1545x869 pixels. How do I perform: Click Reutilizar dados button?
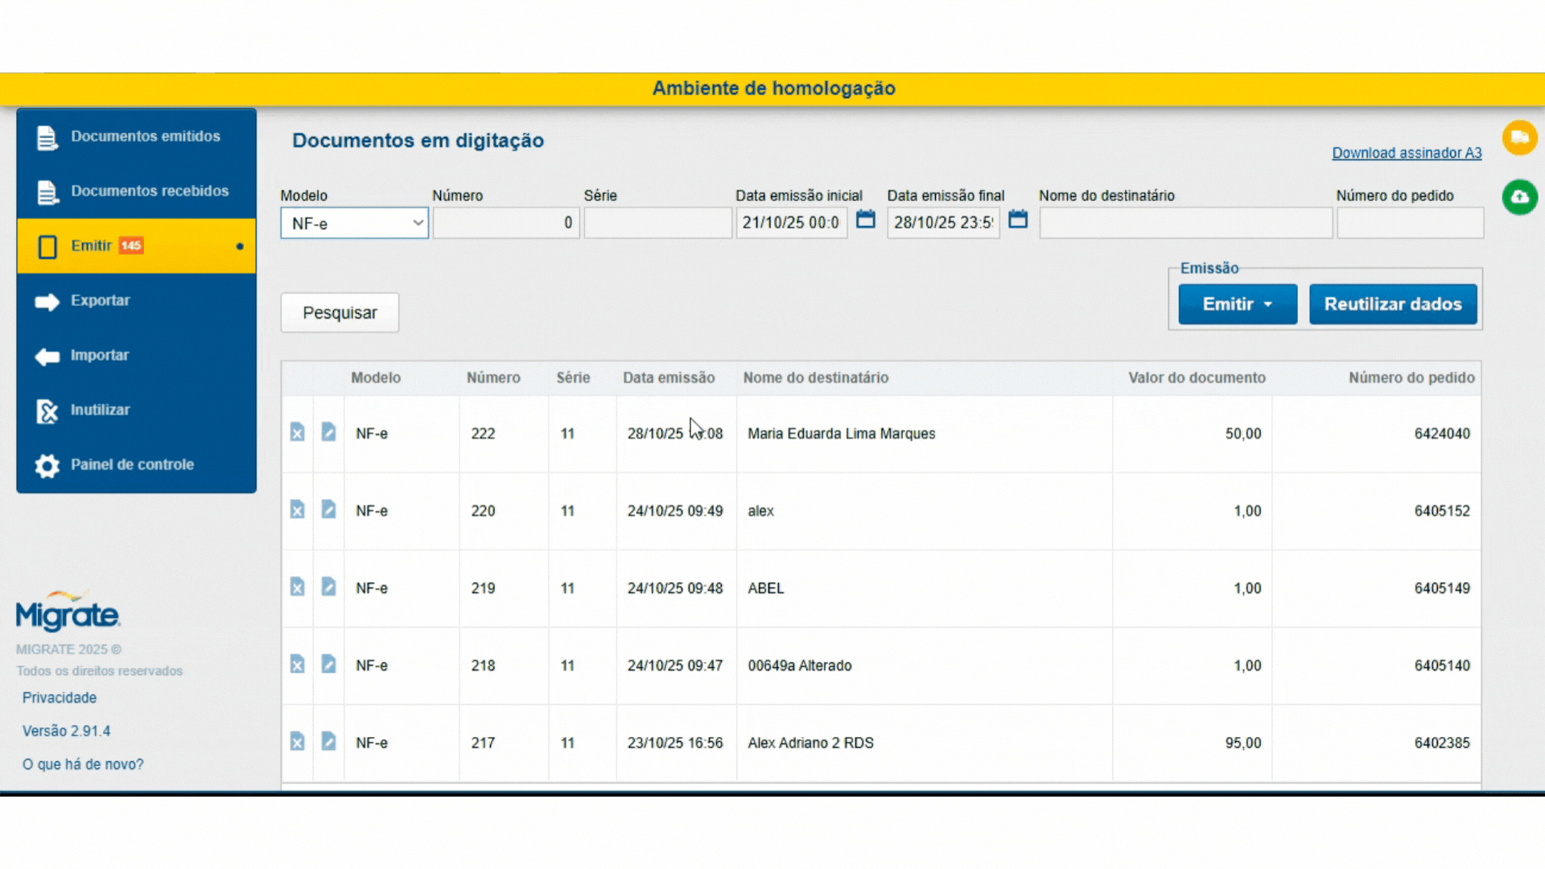(x=1392, y=304)
